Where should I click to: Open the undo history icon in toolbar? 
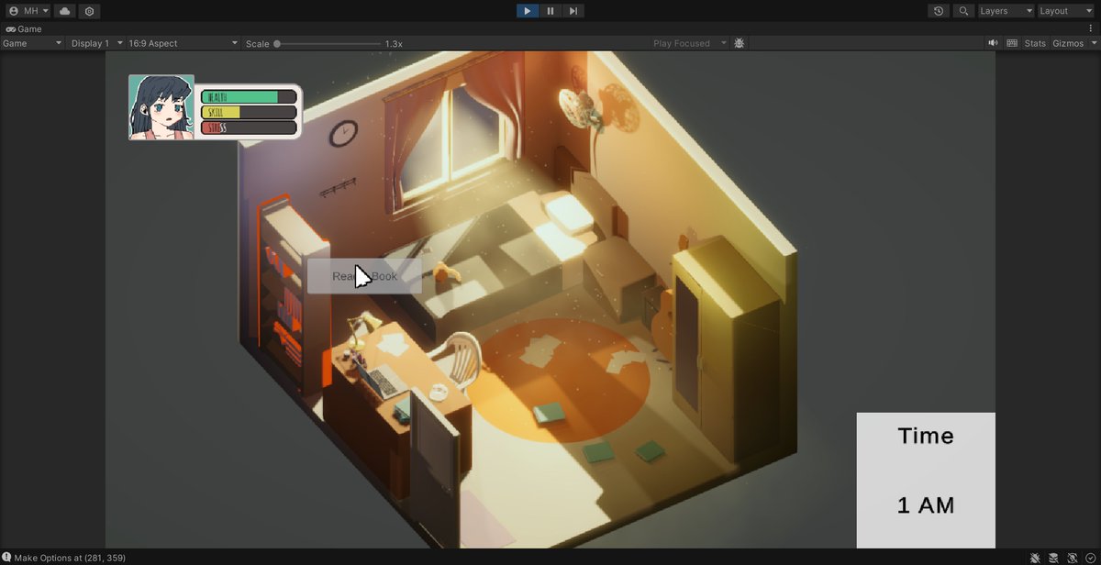pyautogui.click(x=937, y=10)
